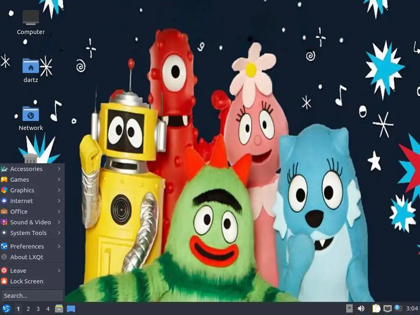Open the clipboard manager tray icon
The image size is (420, 315).
(377, 308)
